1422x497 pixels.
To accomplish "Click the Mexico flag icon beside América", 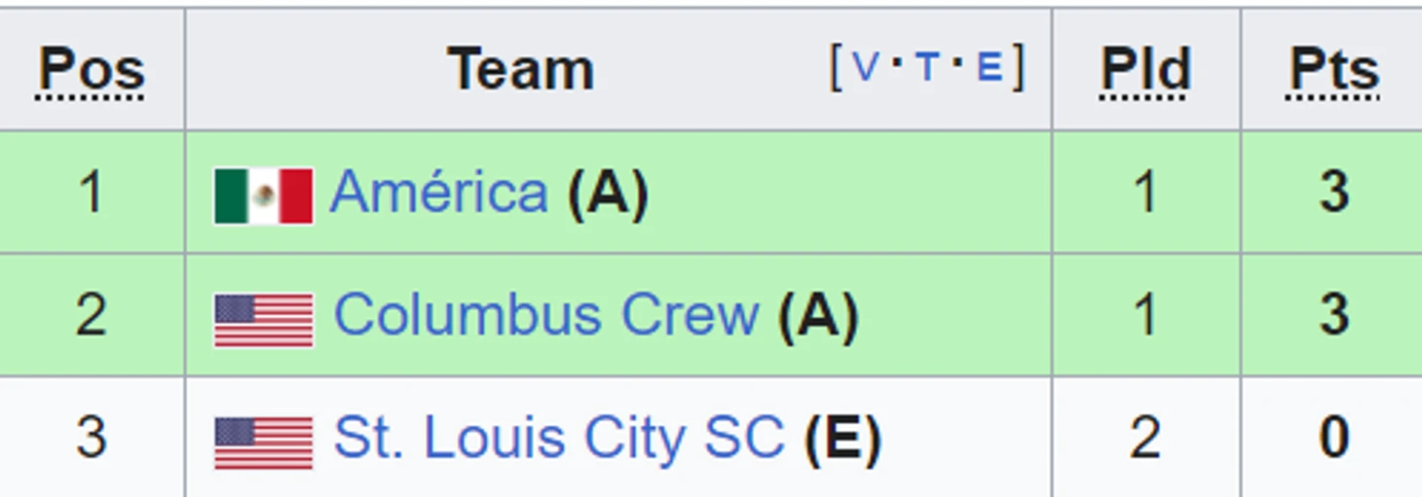I will pyautogui.click(x=263, y=195).
